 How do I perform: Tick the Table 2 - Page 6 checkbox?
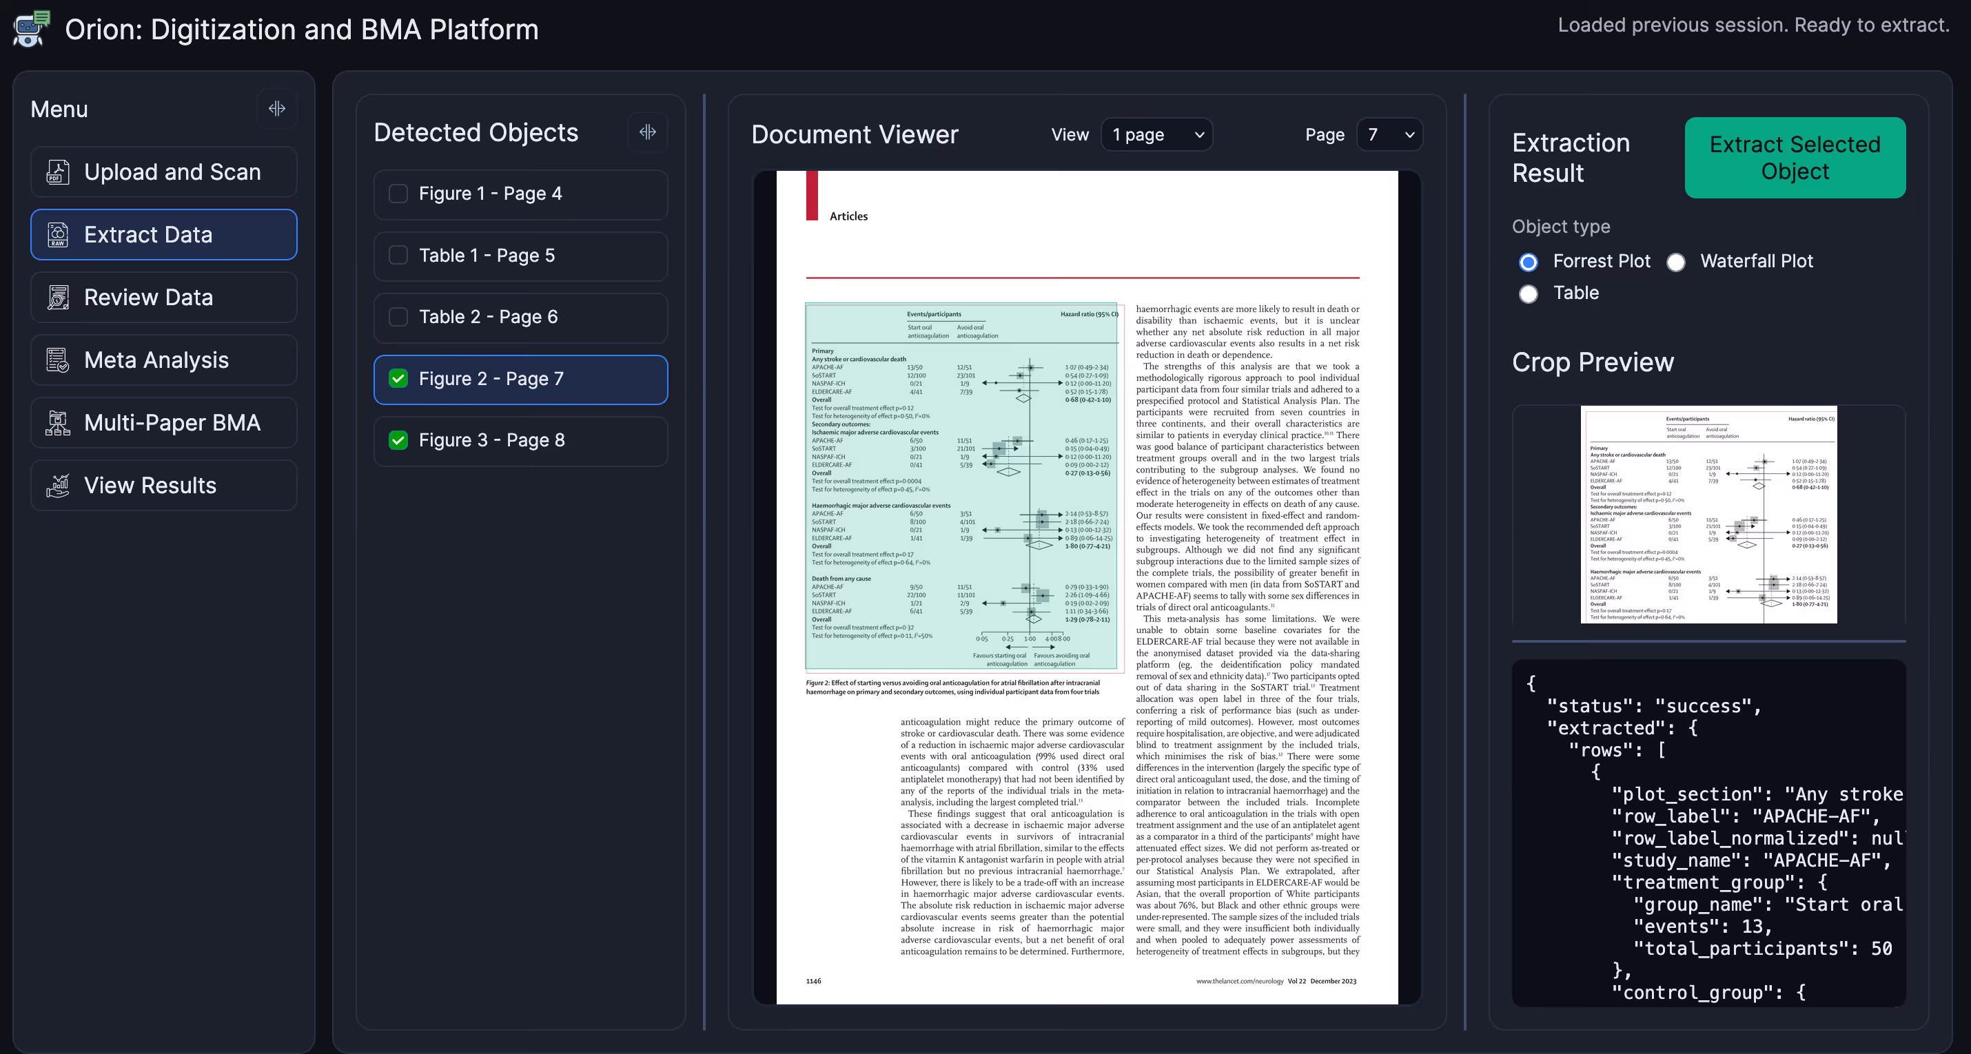pos(398,317)
